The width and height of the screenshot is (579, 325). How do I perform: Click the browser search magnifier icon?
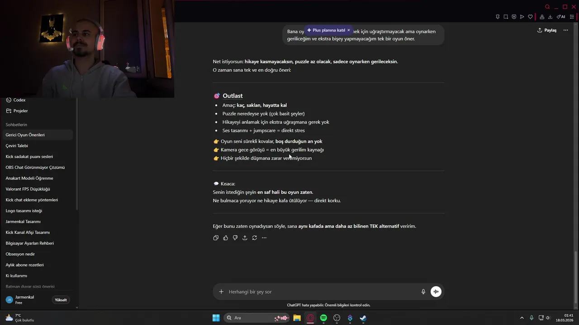[x=547, y=7]
